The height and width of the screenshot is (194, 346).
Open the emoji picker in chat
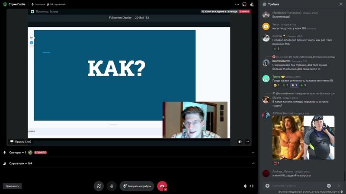pyautogui.click(x=329, y=185)
